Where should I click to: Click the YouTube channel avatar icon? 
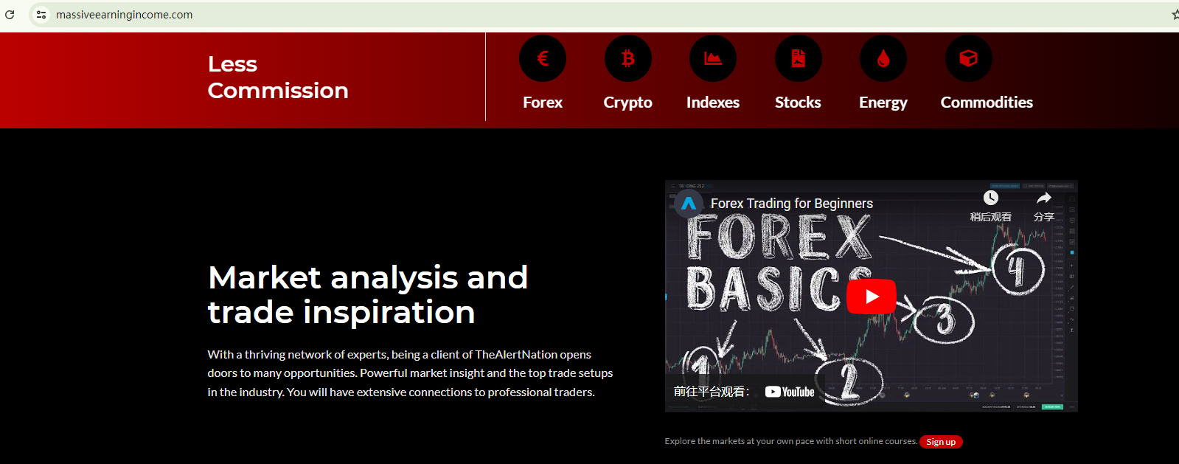[689, 204]
